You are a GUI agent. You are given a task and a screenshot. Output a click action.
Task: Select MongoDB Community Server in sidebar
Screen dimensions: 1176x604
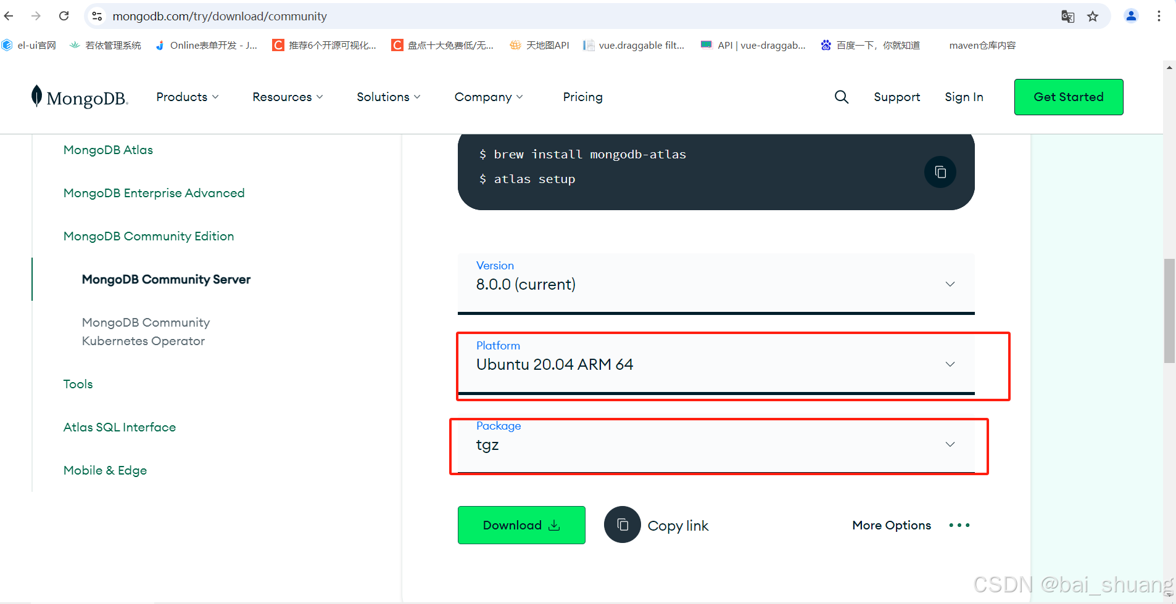coord(166,279)
